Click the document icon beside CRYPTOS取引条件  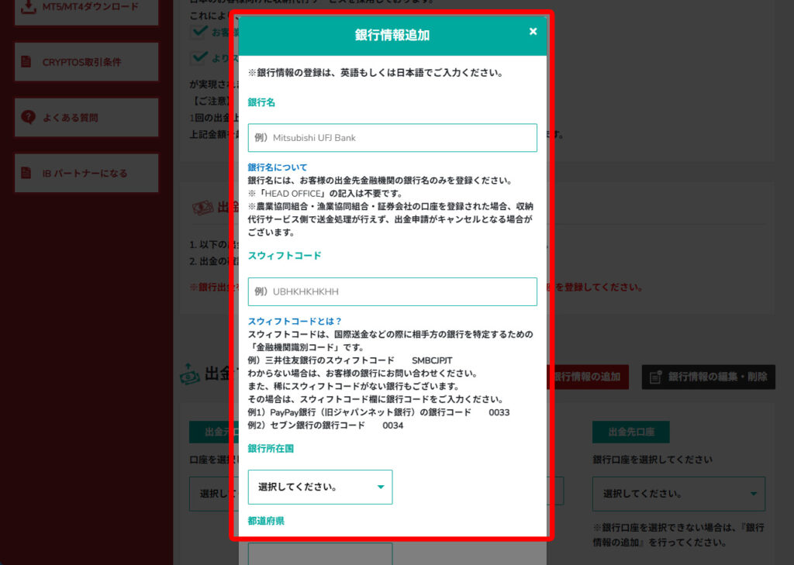pyautogui.click(x=26, y=62)
